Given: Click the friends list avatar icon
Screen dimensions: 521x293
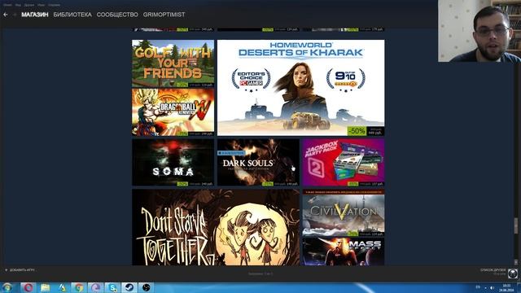Looking at the screenshot, I should 513,273.
